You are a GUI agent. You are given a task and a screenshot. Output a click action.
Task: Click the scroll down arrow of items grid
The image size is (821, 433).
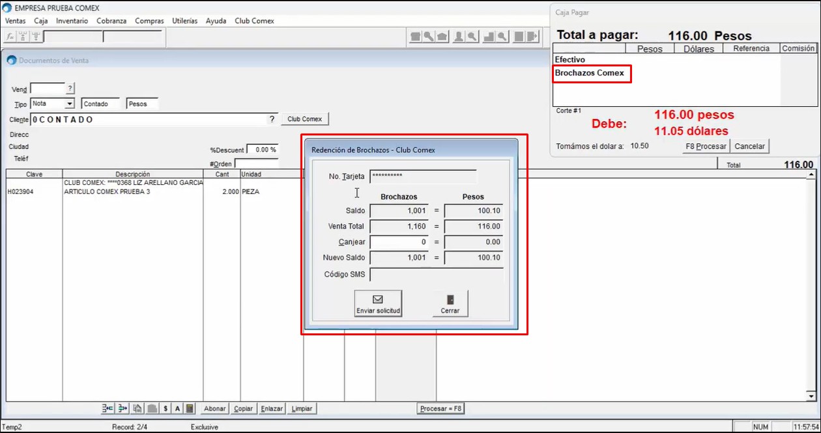click(811, 396)
